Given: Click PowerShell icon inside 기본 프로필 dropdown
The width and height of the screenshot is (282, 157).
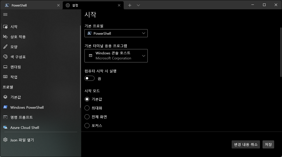Looking at the screenshot, I should [x=89, y=33].
